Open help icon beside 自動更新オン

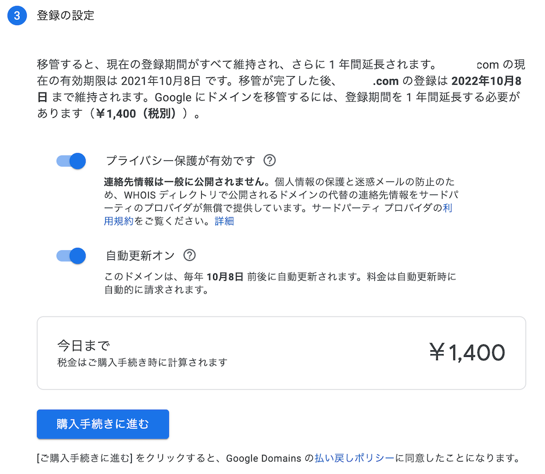click(x=190, y=255)
